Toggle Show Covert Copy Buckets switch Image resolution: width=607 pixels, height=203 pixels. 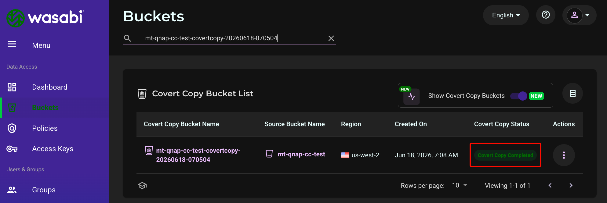(519, 96)
